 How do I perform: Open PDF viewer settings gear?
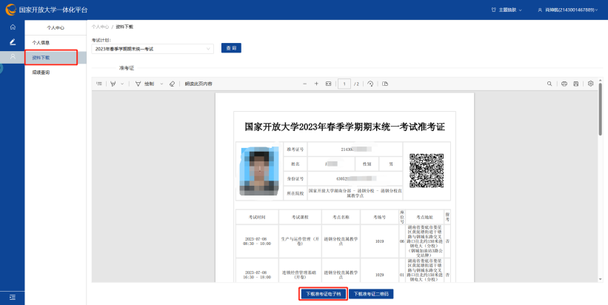590,84
